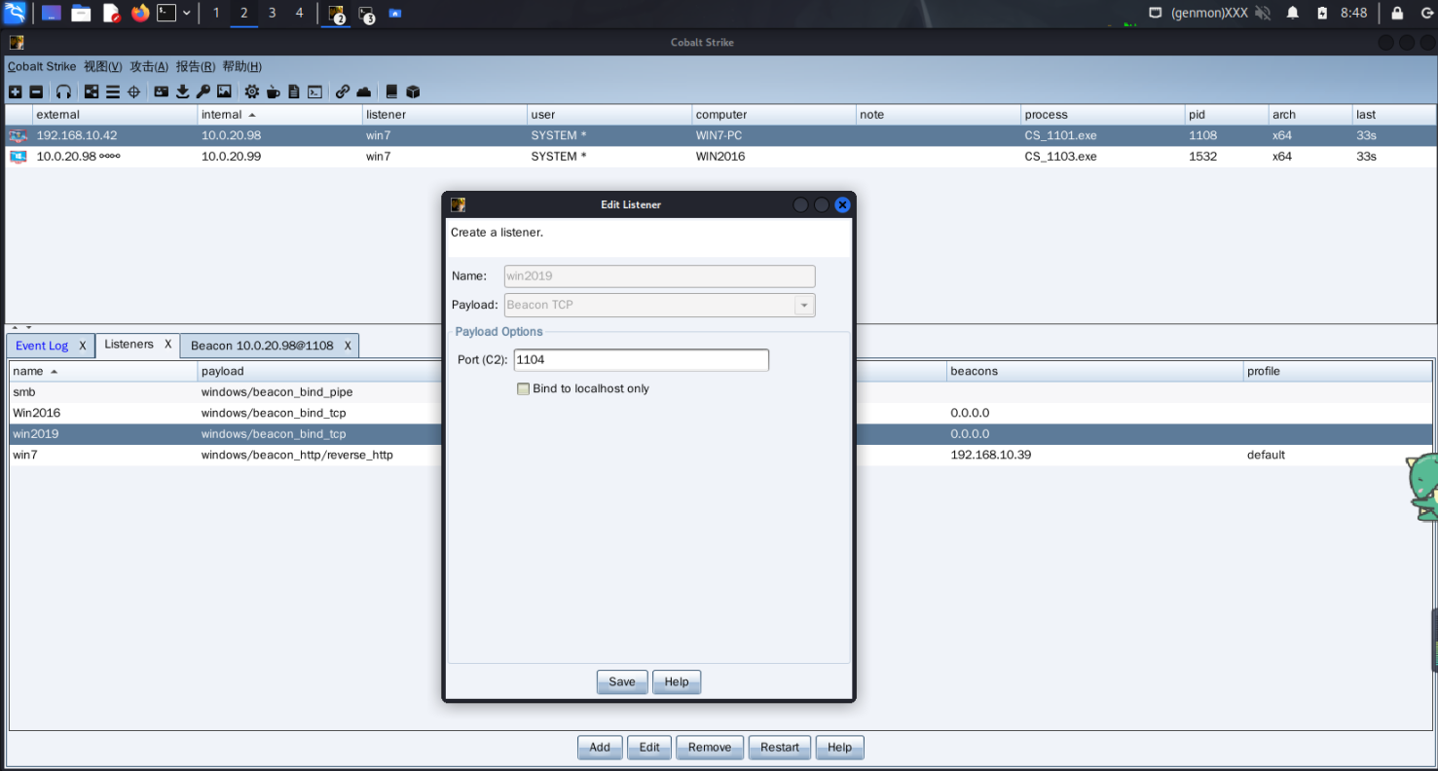Image resolution: width=1438 pixels, height=771 pixels.
Task: Launch the terminal emulator from the panel
Action: click(x=167, y=13)
